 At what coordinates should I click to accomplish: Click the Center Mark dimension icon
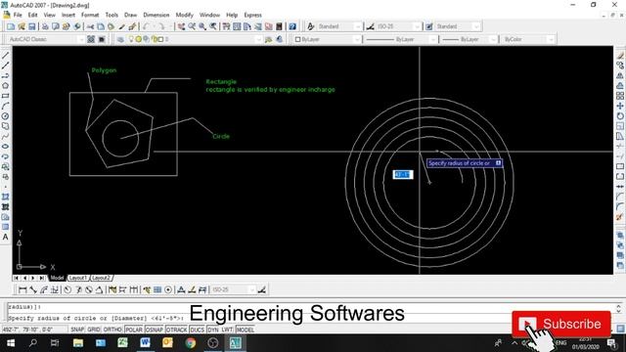tap(168, 289)
